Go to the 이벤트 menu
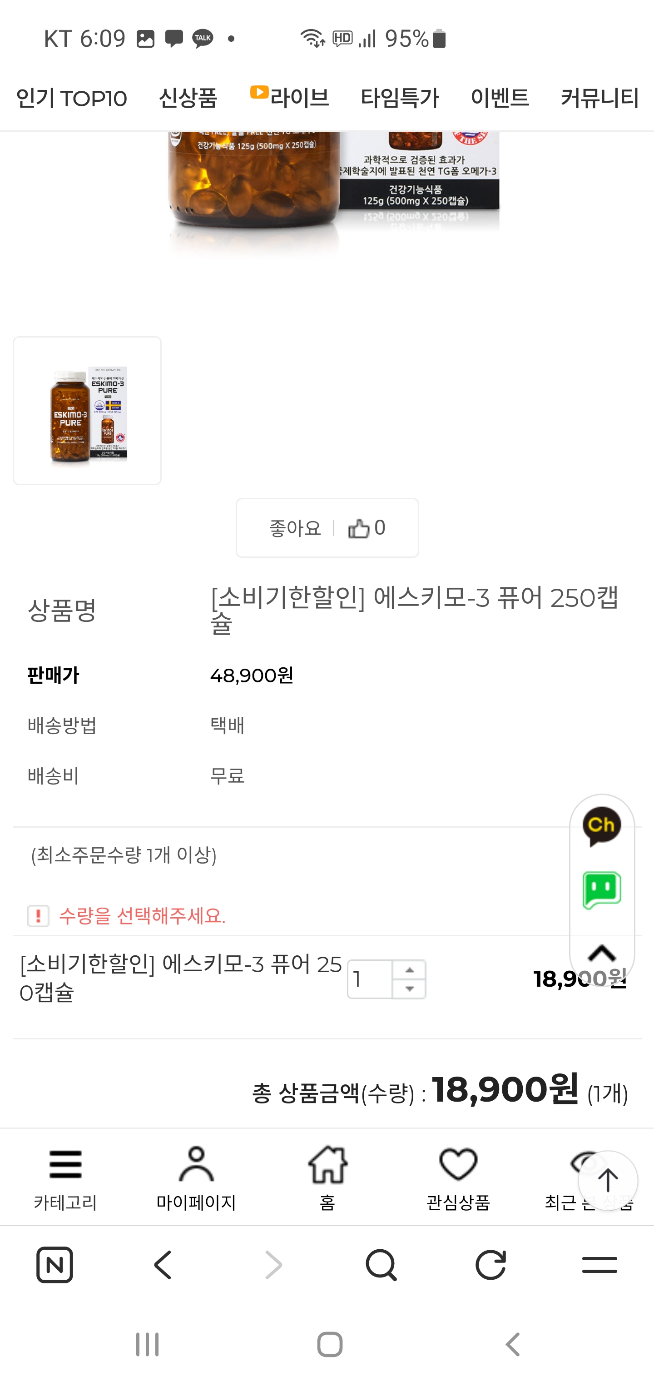This screenshot has height=1381, width=654. click(x=500, y=98)
